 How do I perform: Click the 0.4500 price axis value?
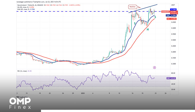[x=173, y=46]
